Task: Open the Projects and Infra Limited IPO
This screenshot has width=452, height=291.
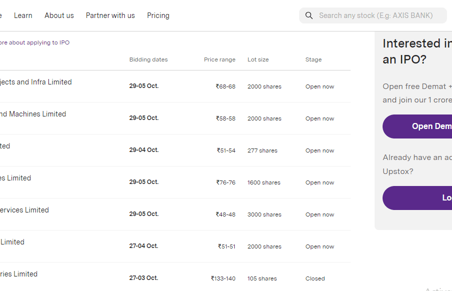Action: point(35,82)
